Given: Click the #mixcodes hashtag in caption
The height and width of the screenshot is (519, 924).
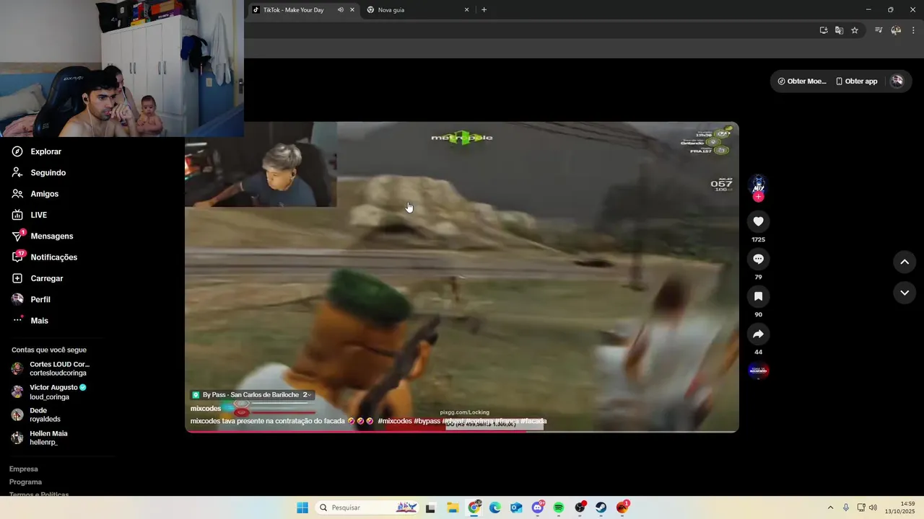Looking at the screenshot, I should pyautogui.click(x=395, y=421).
